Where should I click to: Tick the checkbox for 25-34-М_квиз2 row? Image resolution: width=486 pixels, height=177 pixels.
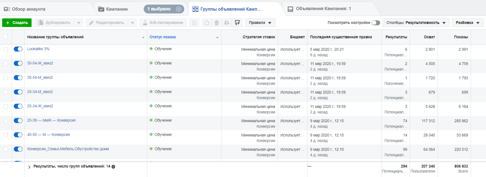tap(6, 92)
